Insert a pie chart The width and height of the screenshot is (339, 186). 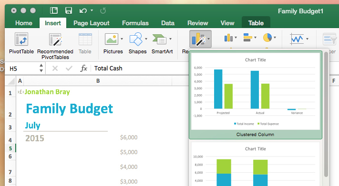click(x=267, y=38)
